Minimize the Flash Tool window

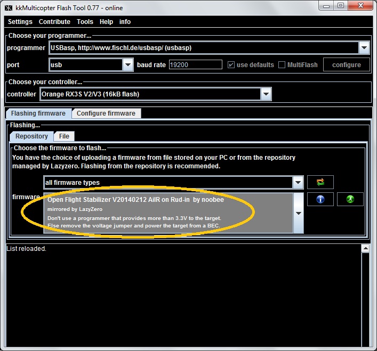(326, 6)
